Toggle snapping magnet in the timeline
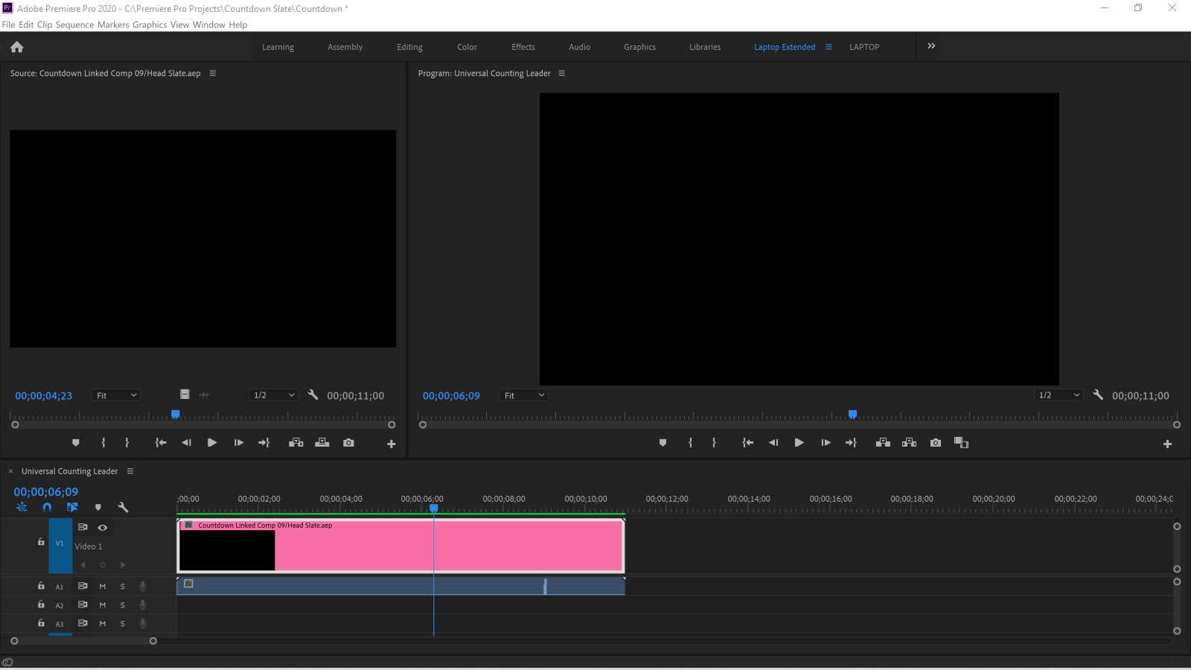 click(x=47, y=507)
